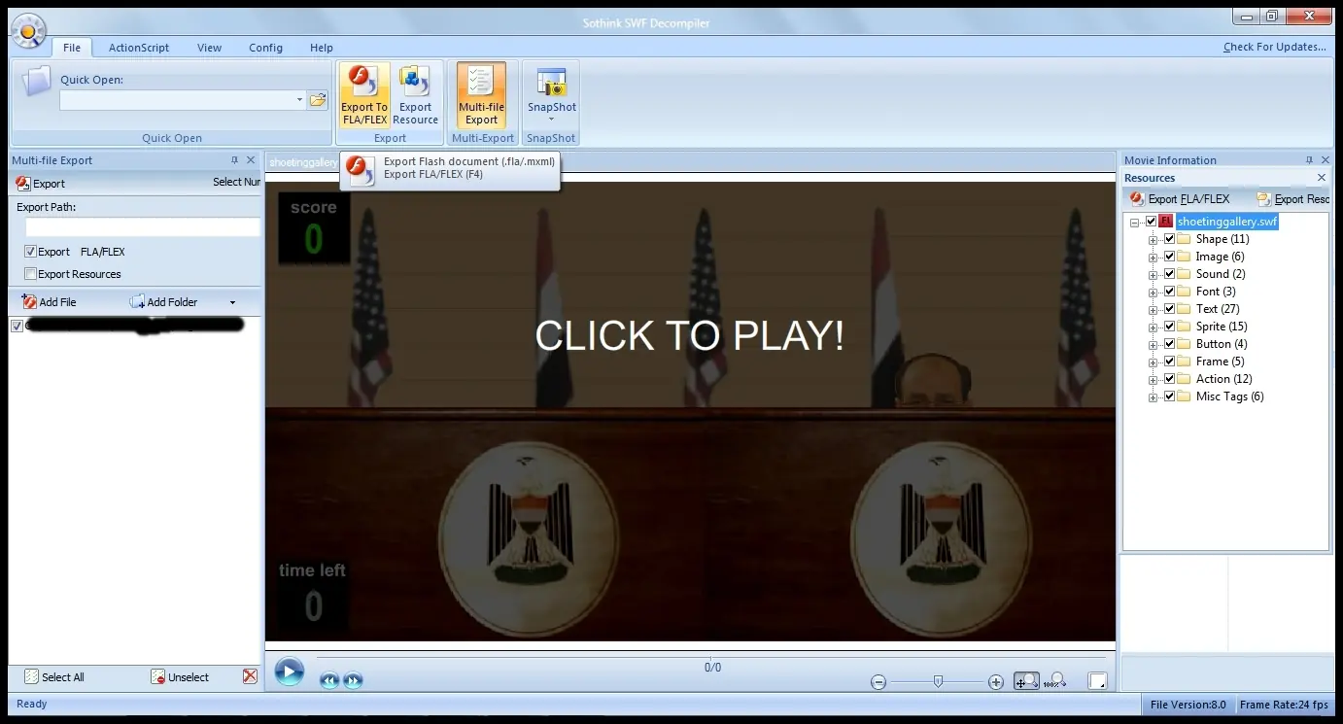Select the Shape folder icon in tree
1343x724 pixels.
[1184, 239]
